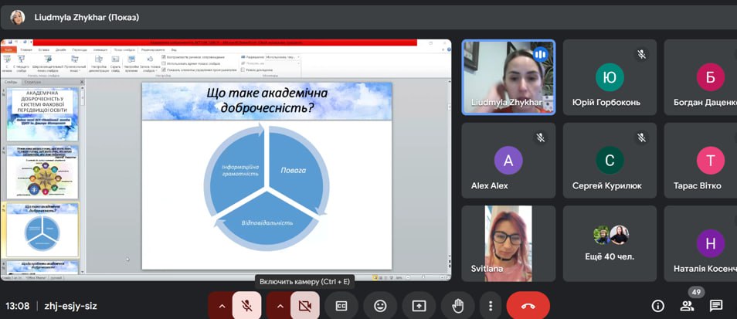Switch to 'Вид' ribbon tab
Viewport: 737px width, 319px height.
click(174, 49)
